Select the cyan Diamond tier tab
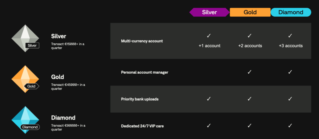 click(291, 12)
